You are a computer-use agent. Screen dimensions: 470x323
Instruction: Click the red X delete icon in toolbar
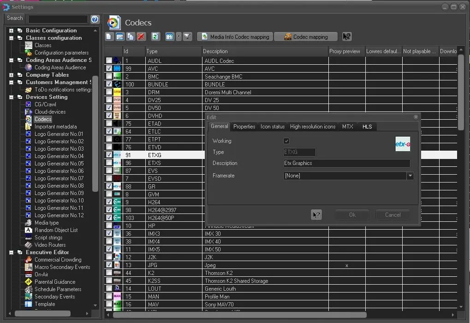[x=141, y=37]
